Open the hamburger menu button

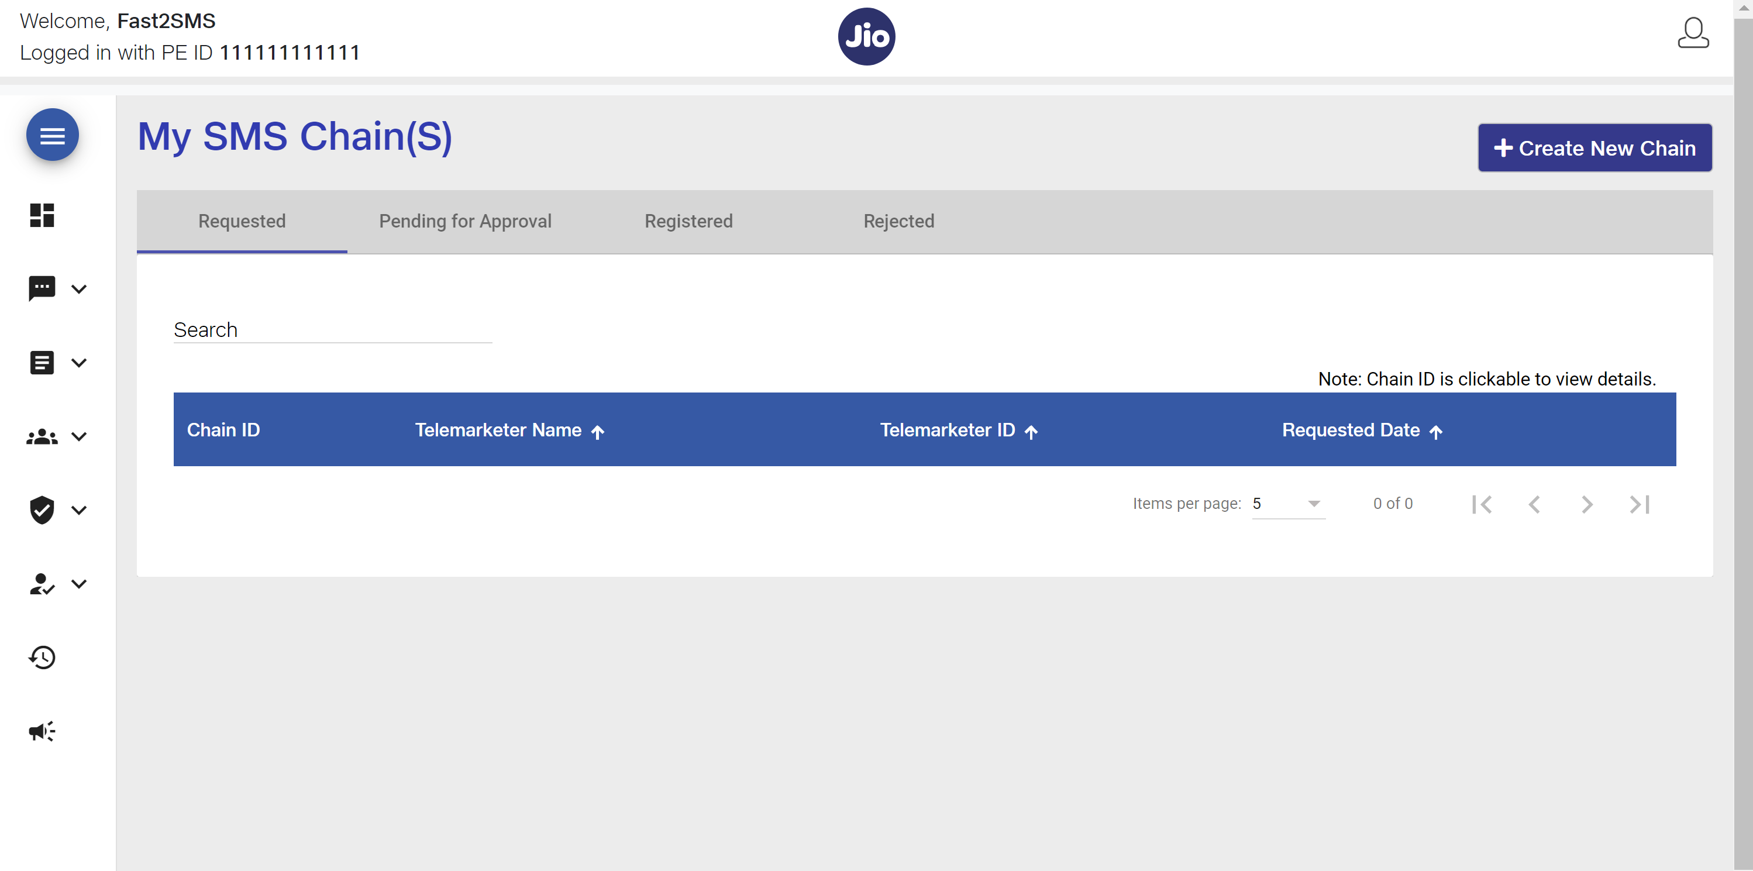pos(53,135)
